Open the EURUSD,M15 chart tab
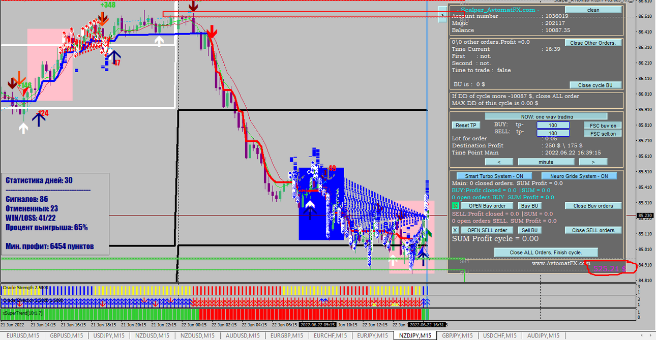656x340 pixels. [x=22, y=335]
